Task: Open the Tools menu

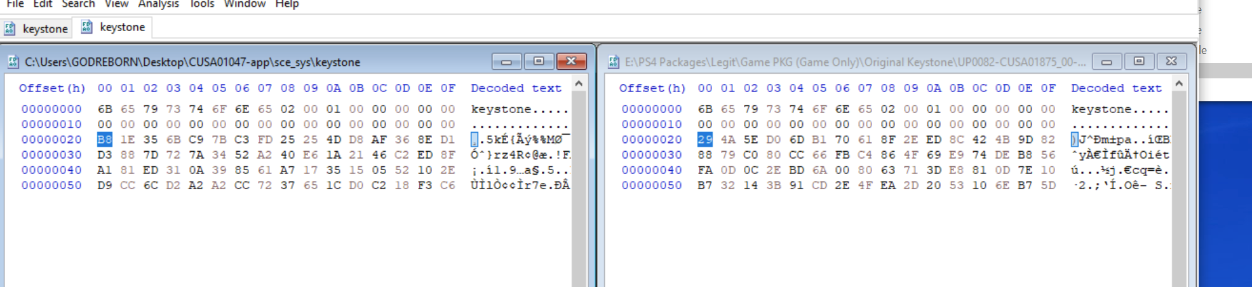Action: tap(202, 4)
